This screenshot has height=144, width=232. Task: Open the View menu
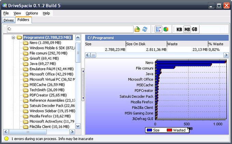[x=17, y=13]
